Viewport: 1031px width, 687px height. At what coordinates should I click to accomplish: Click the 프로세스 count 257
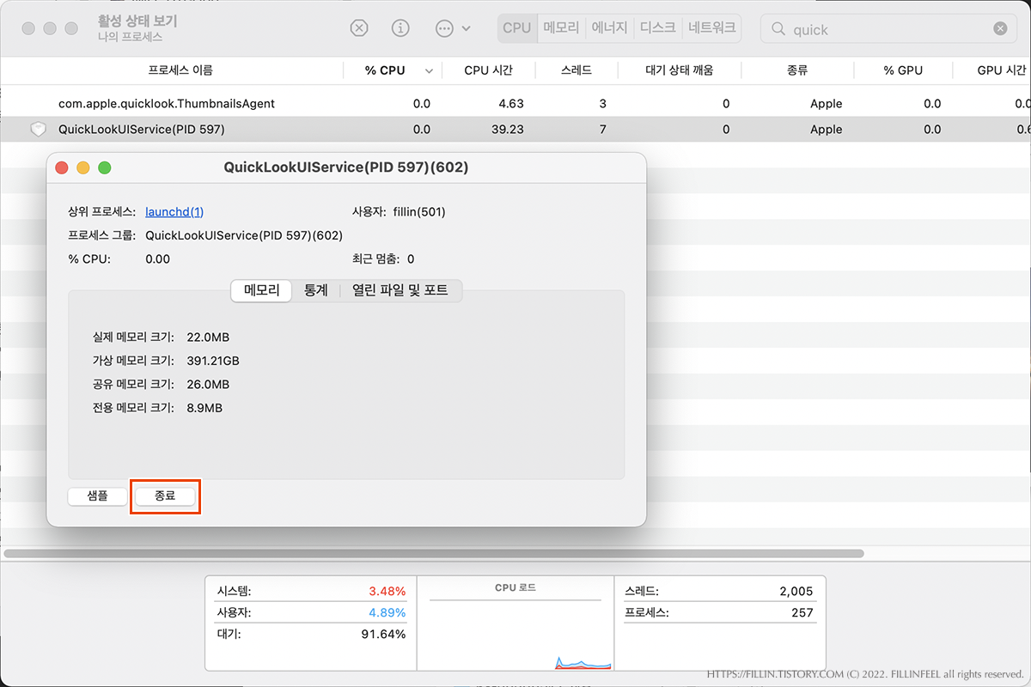(802, 613)
